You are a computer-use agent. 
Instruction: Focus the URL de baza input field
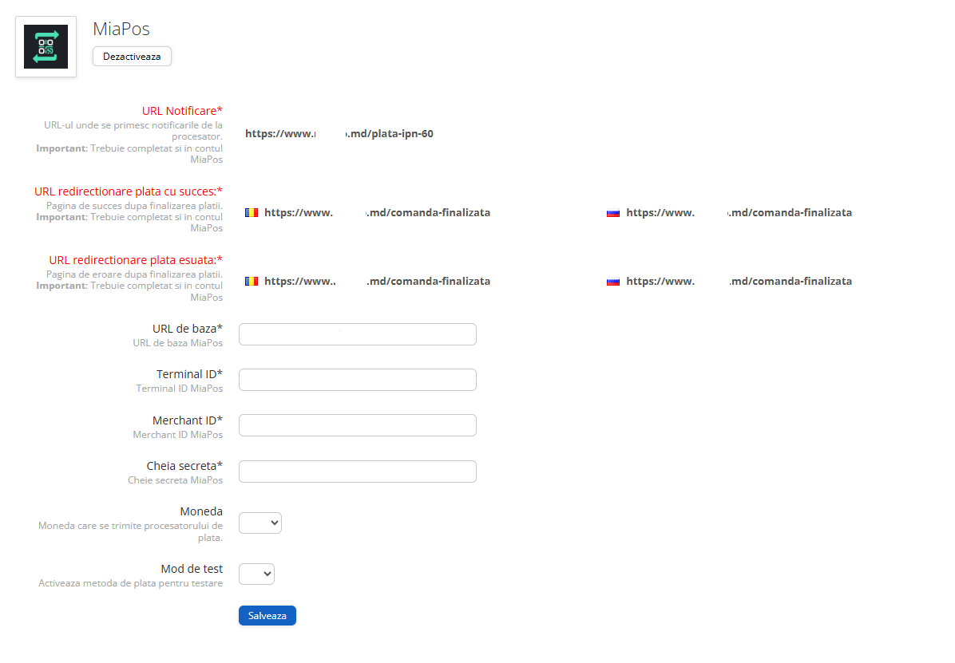click(358, 334)
